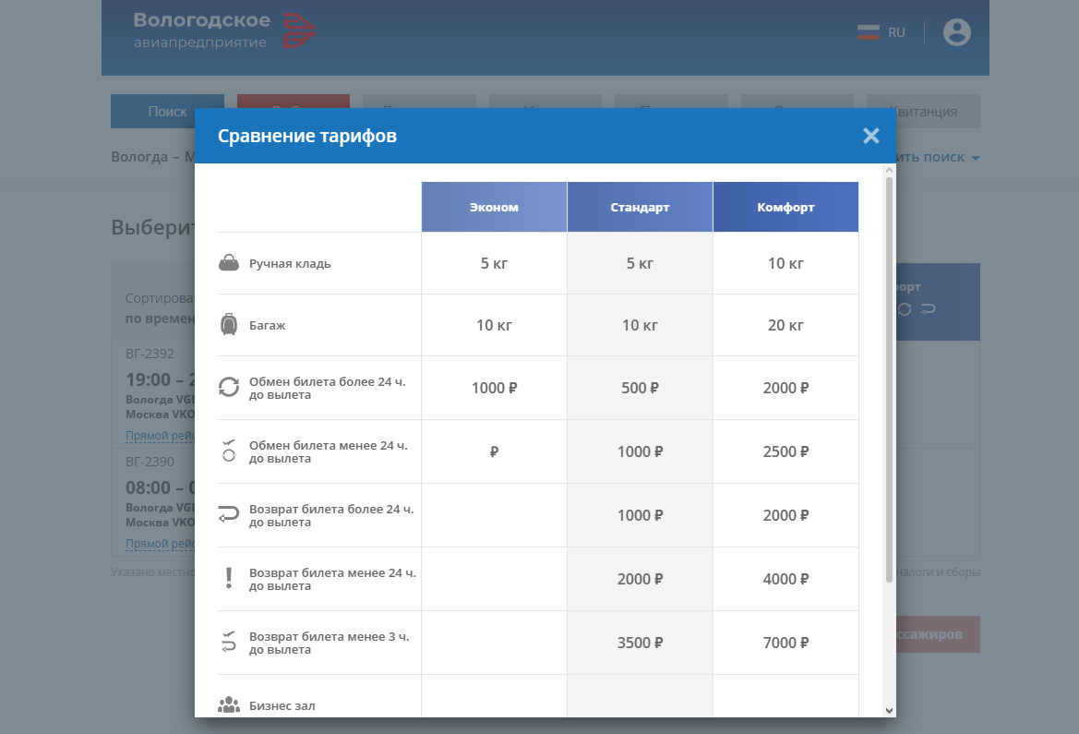Open Прямой рейс link for flight ВГ-2392
The height and width of the screenshot is (734, 1079).
(161, 435)
